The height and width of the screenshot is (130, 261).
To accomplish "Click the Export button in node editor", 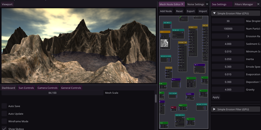I will (191, 11).
